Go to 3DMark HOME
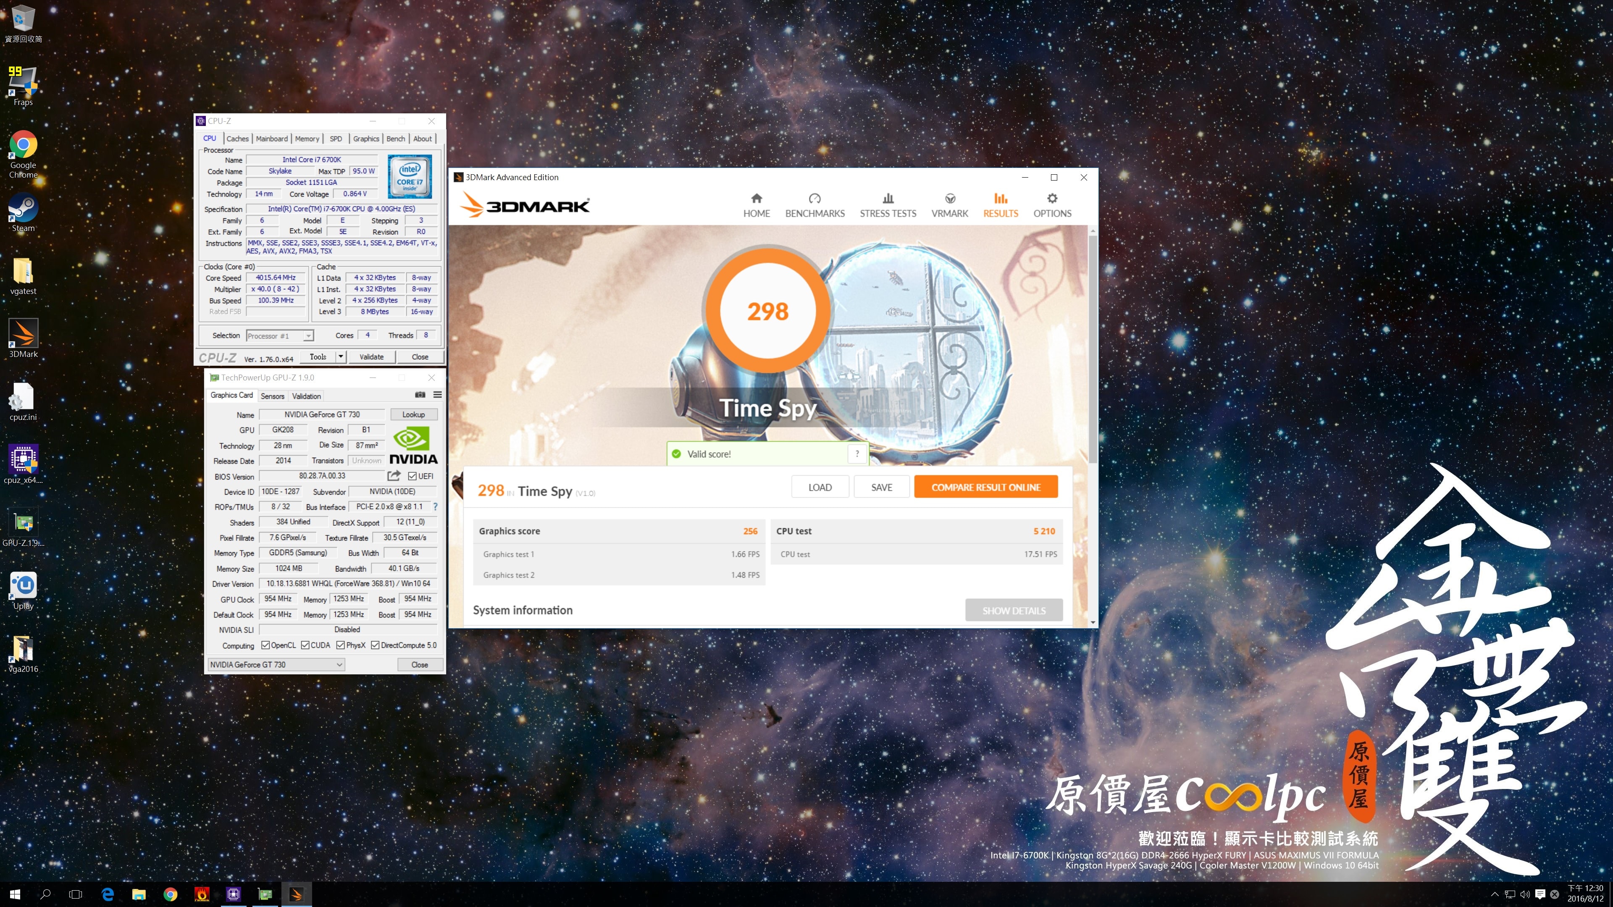This screenshot has width=1613, height=907. 757,205
